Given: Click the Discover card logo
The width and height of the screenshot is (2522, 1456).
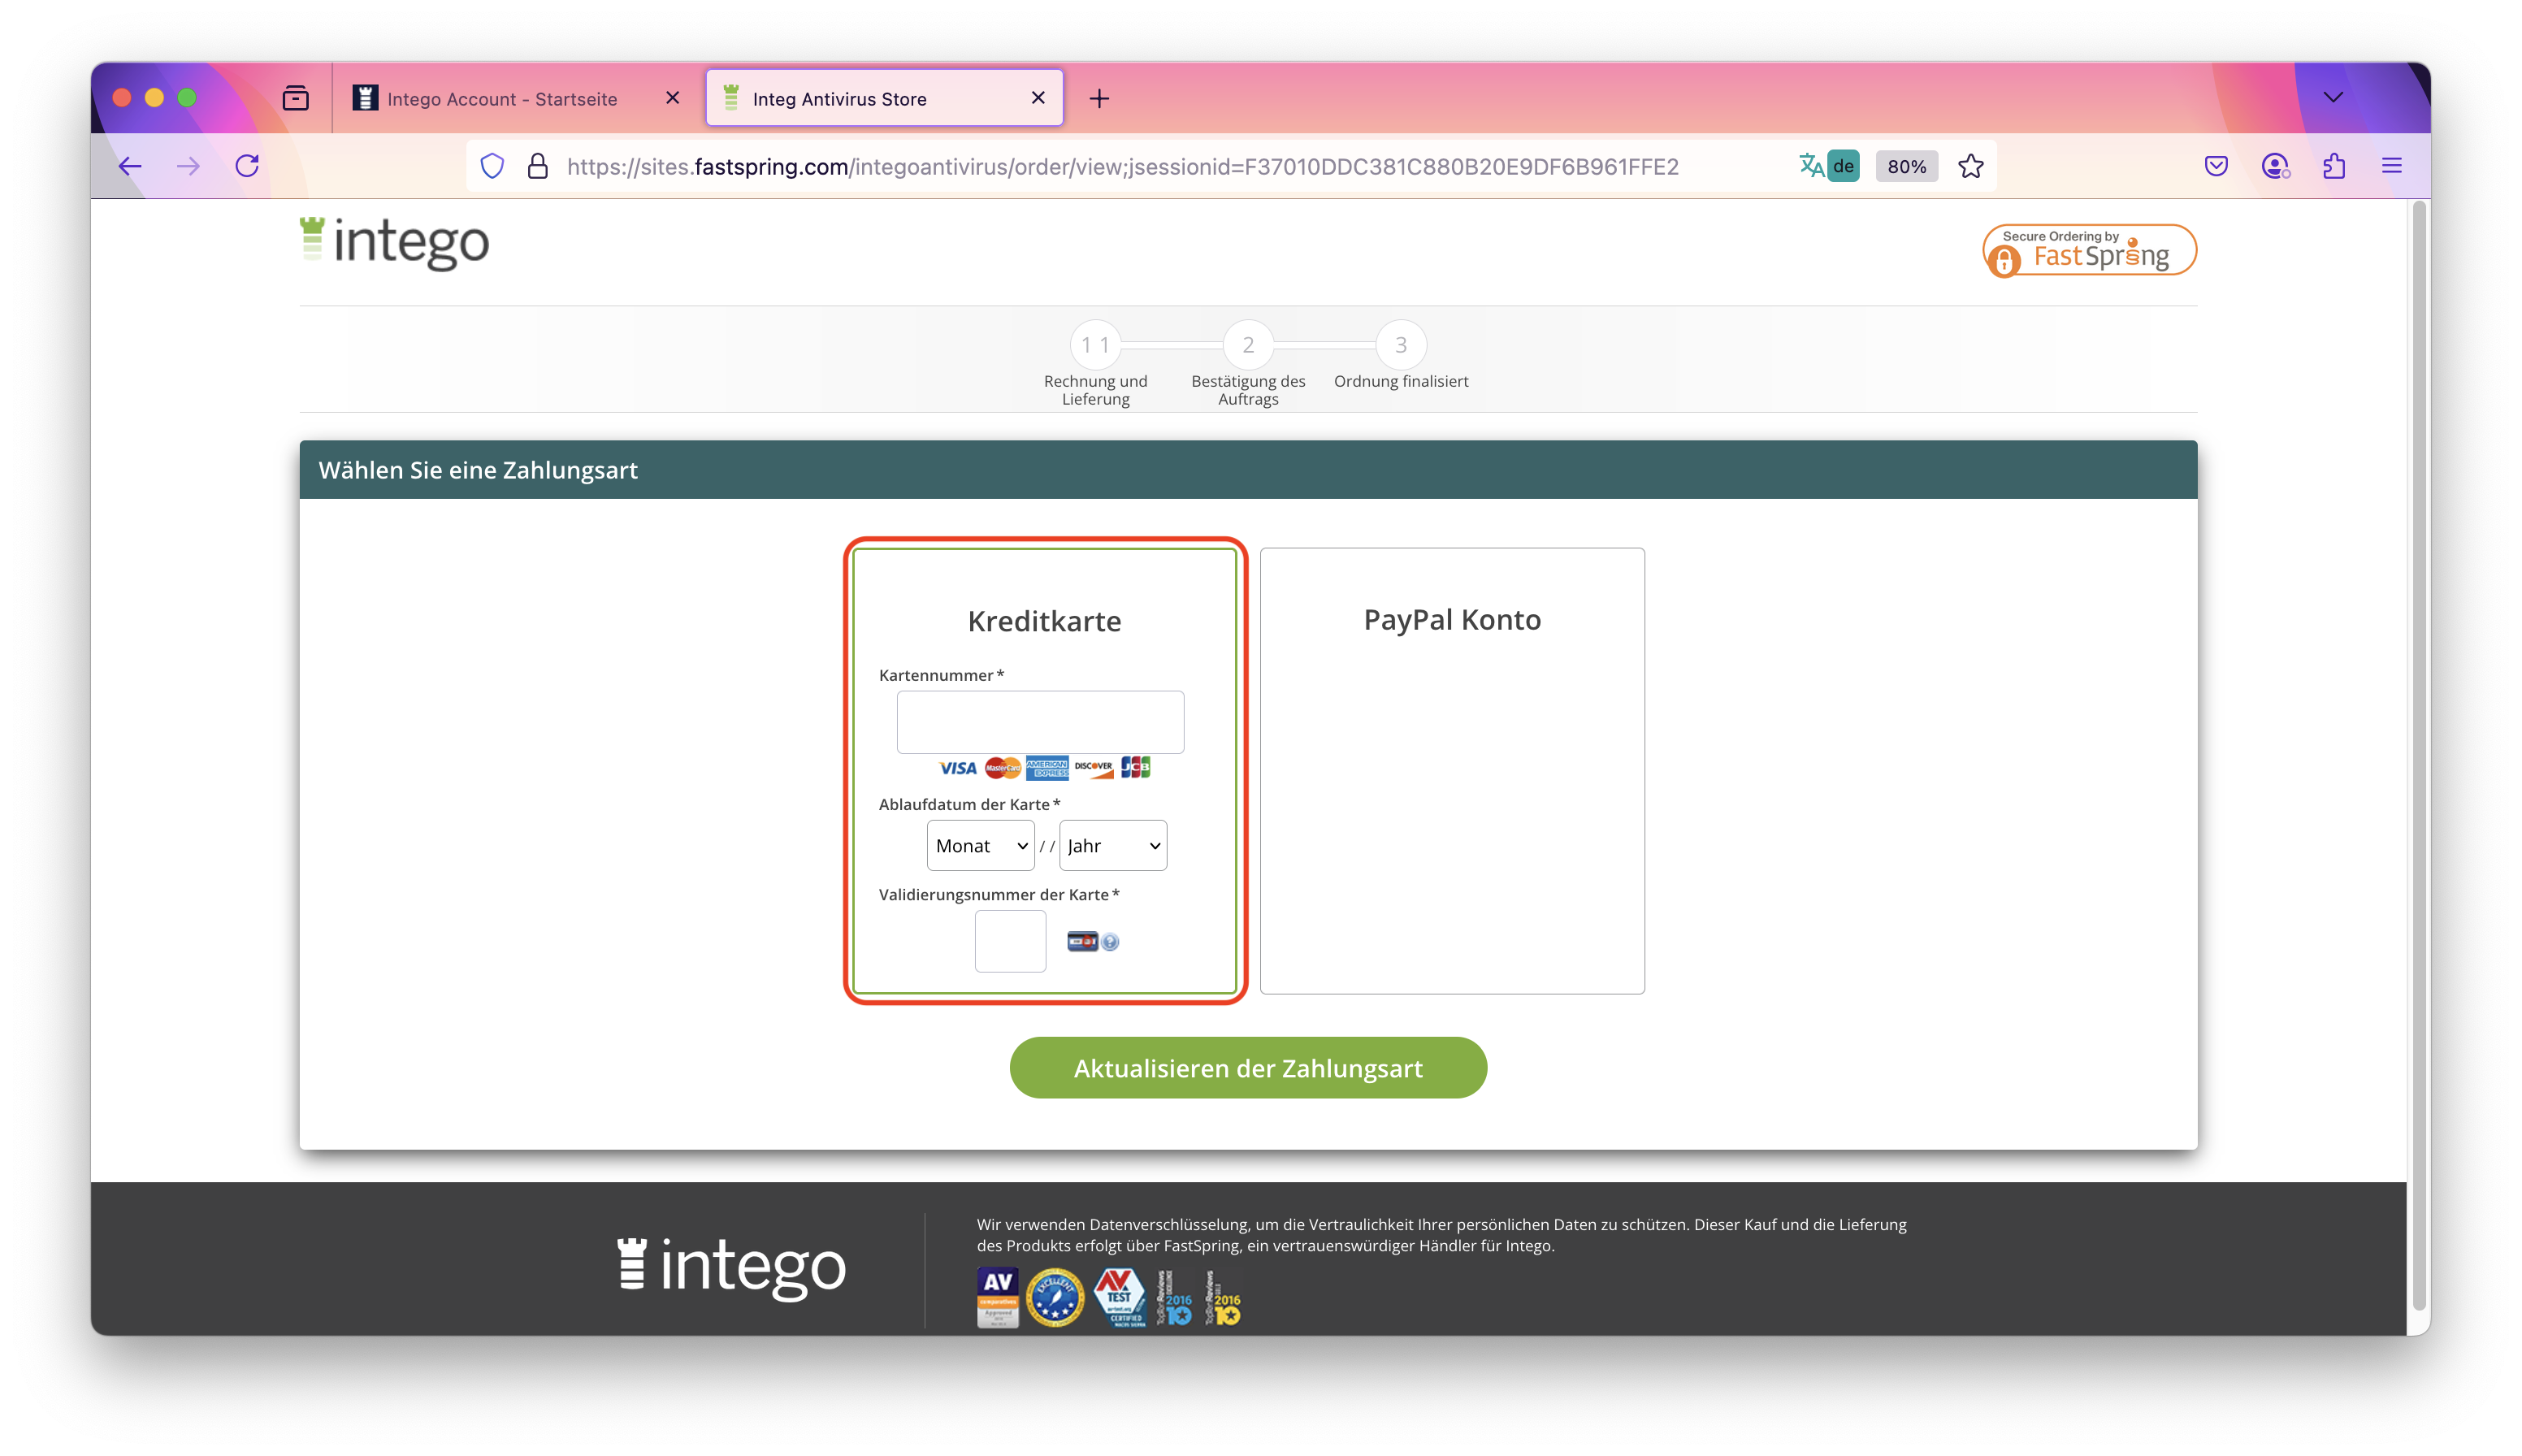Looking at the screenshot, I should click(x=1093, y=768).
